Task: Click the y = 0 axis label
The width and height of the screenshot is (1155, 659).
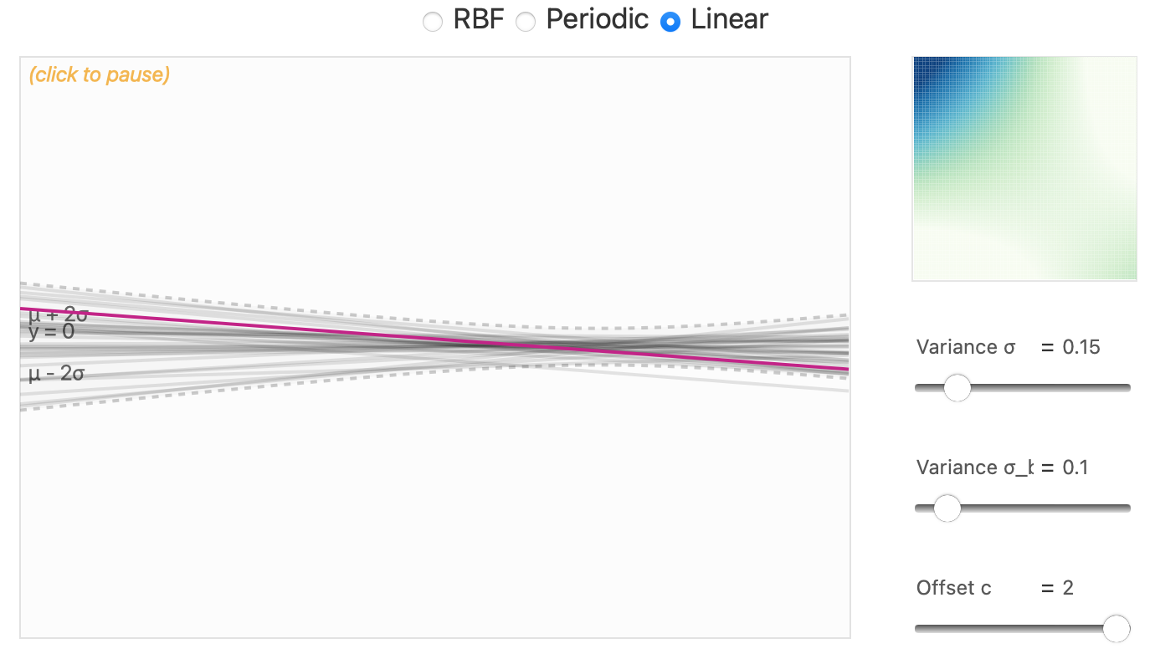Action: pos(51,332)
